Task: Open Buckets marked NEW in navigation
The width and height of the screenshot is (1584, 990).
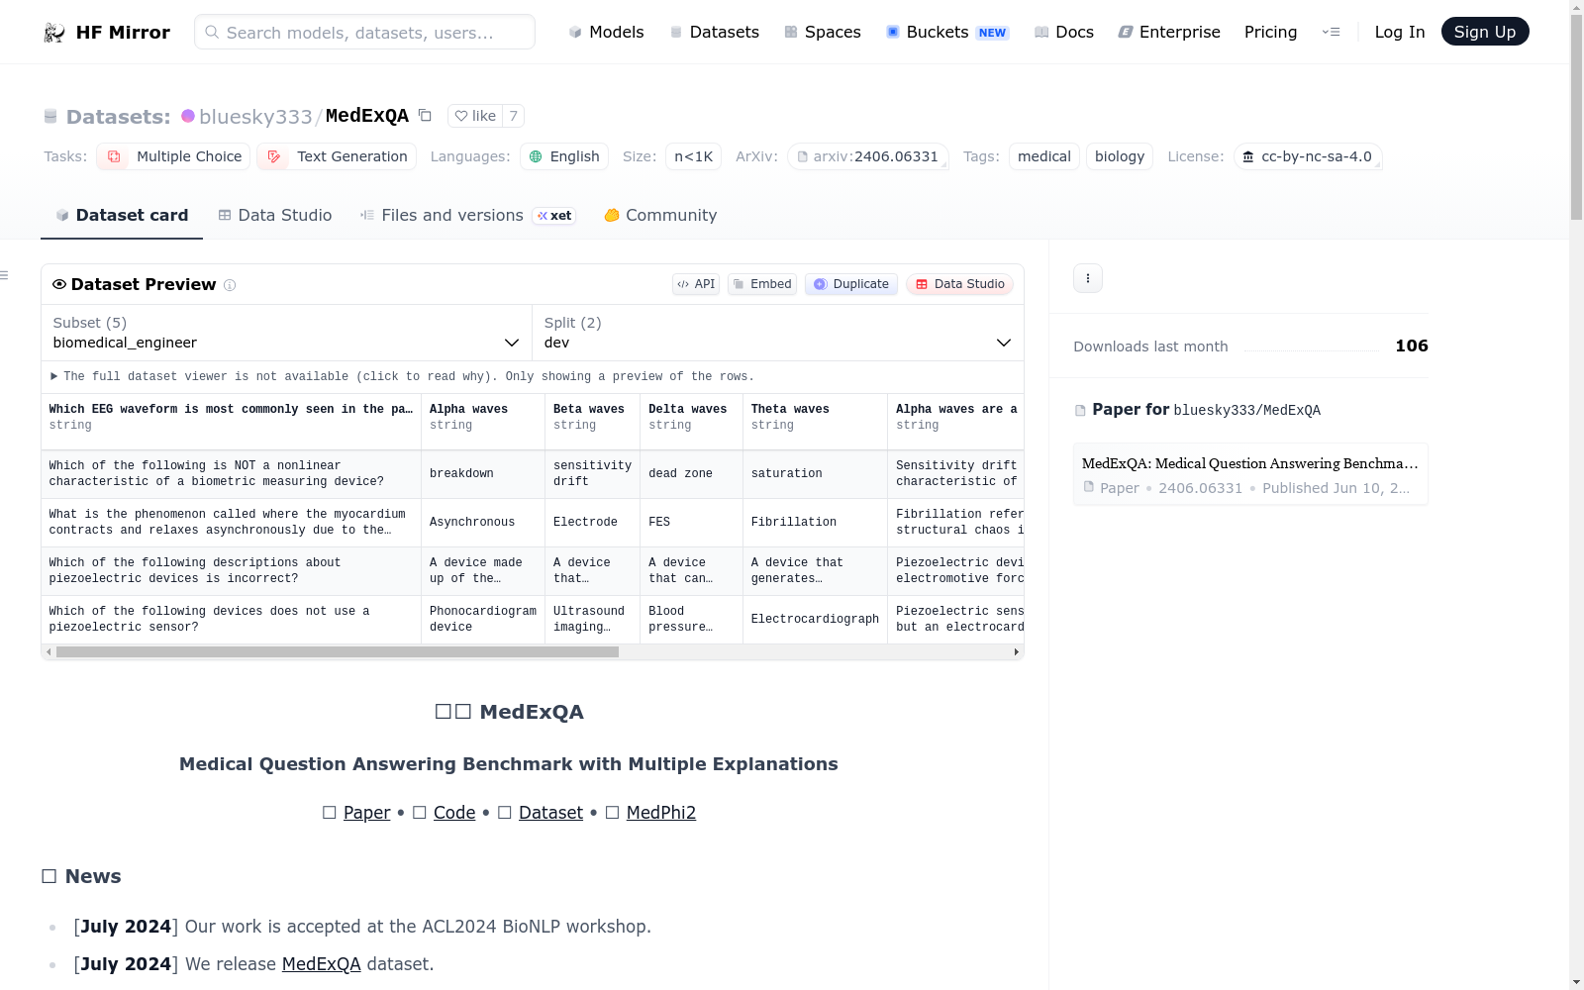Action: tap(947, 32)
